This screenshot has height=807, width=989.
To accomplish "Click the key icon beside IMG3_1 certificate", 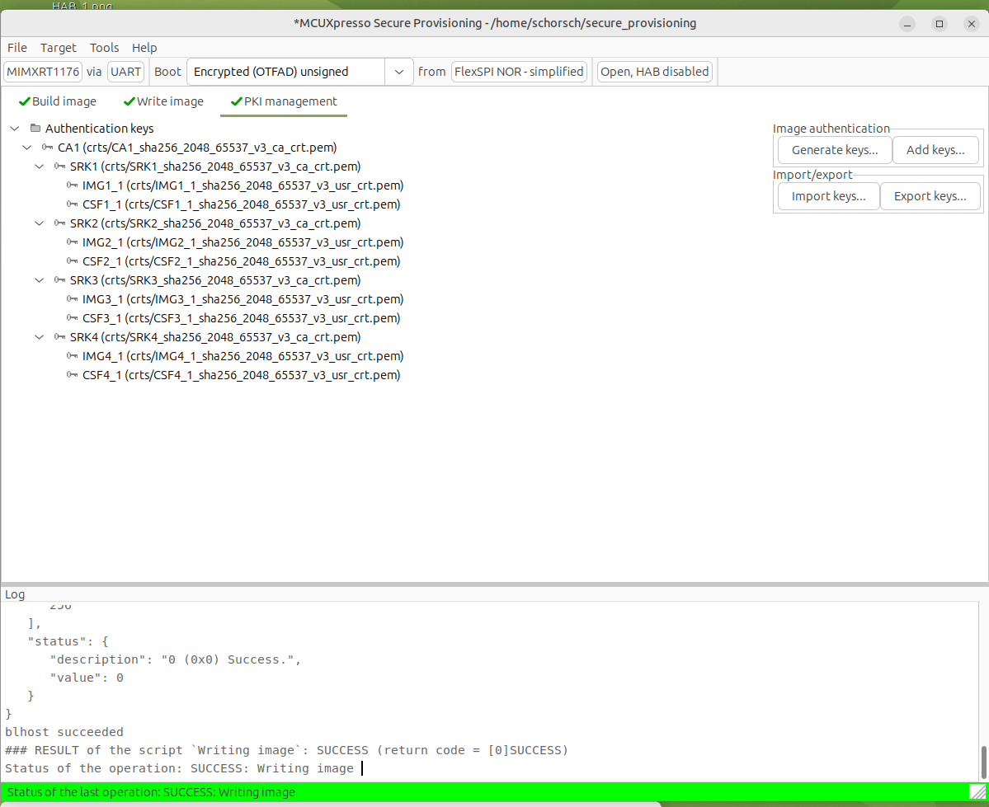I will (72, 298).
